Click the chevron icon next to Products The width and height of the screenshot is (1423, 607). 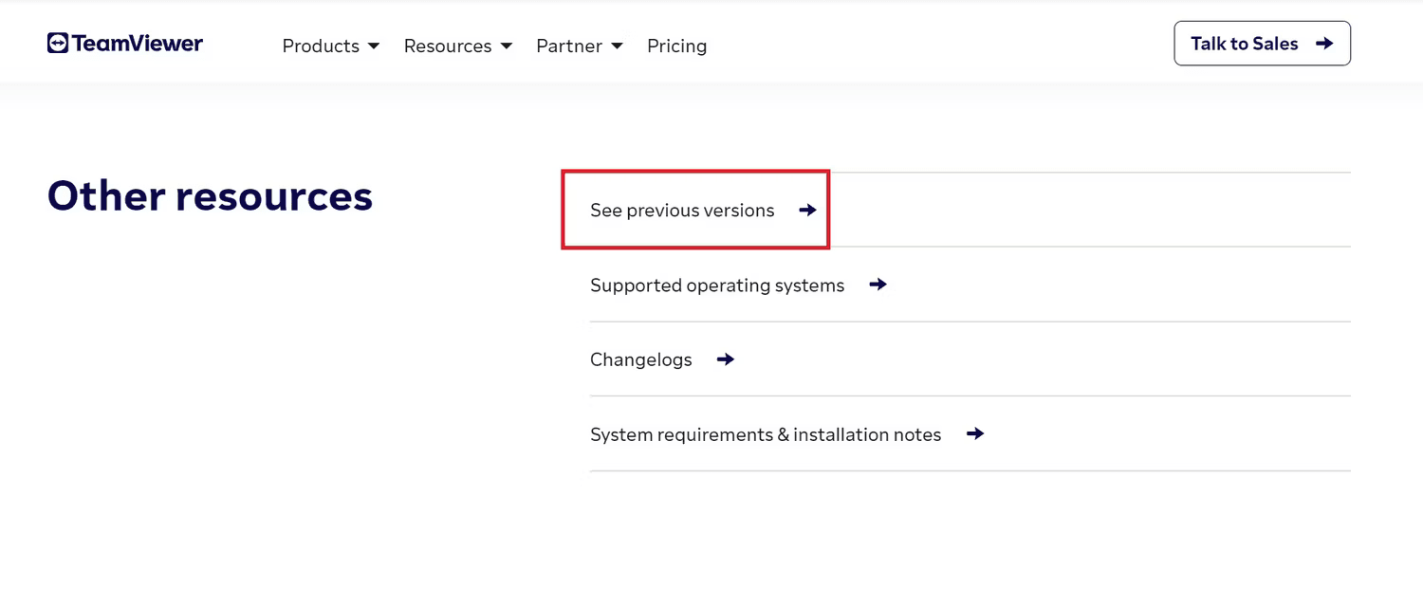(374, 46)
